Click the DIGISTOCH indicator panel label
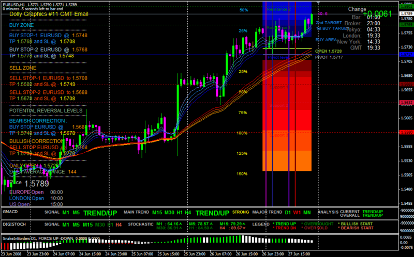The height and width of the screenshot is (257, 414). (13, 224)
